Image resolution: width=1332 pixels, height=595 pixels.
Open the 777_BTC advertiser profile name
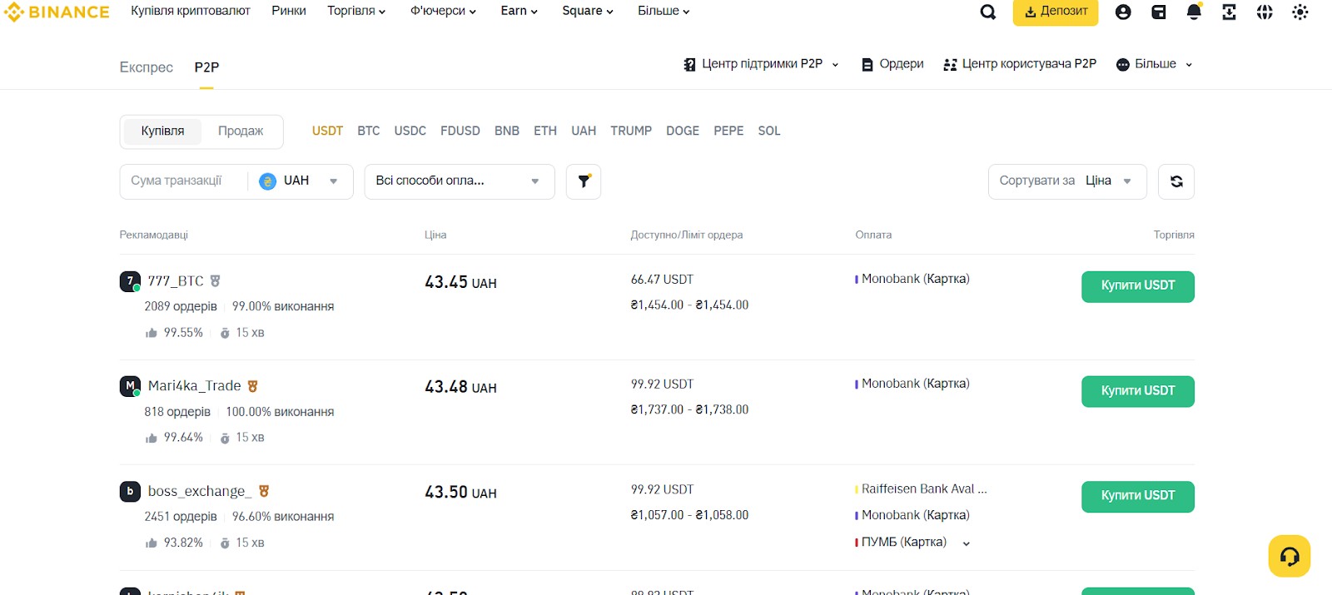[176, 281]
